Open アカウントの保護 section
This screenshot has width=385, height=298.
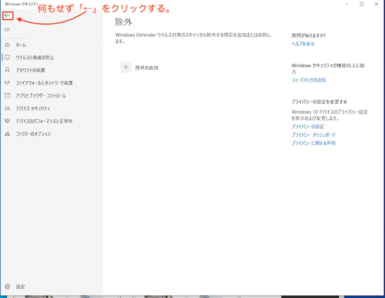pos(30,70)
